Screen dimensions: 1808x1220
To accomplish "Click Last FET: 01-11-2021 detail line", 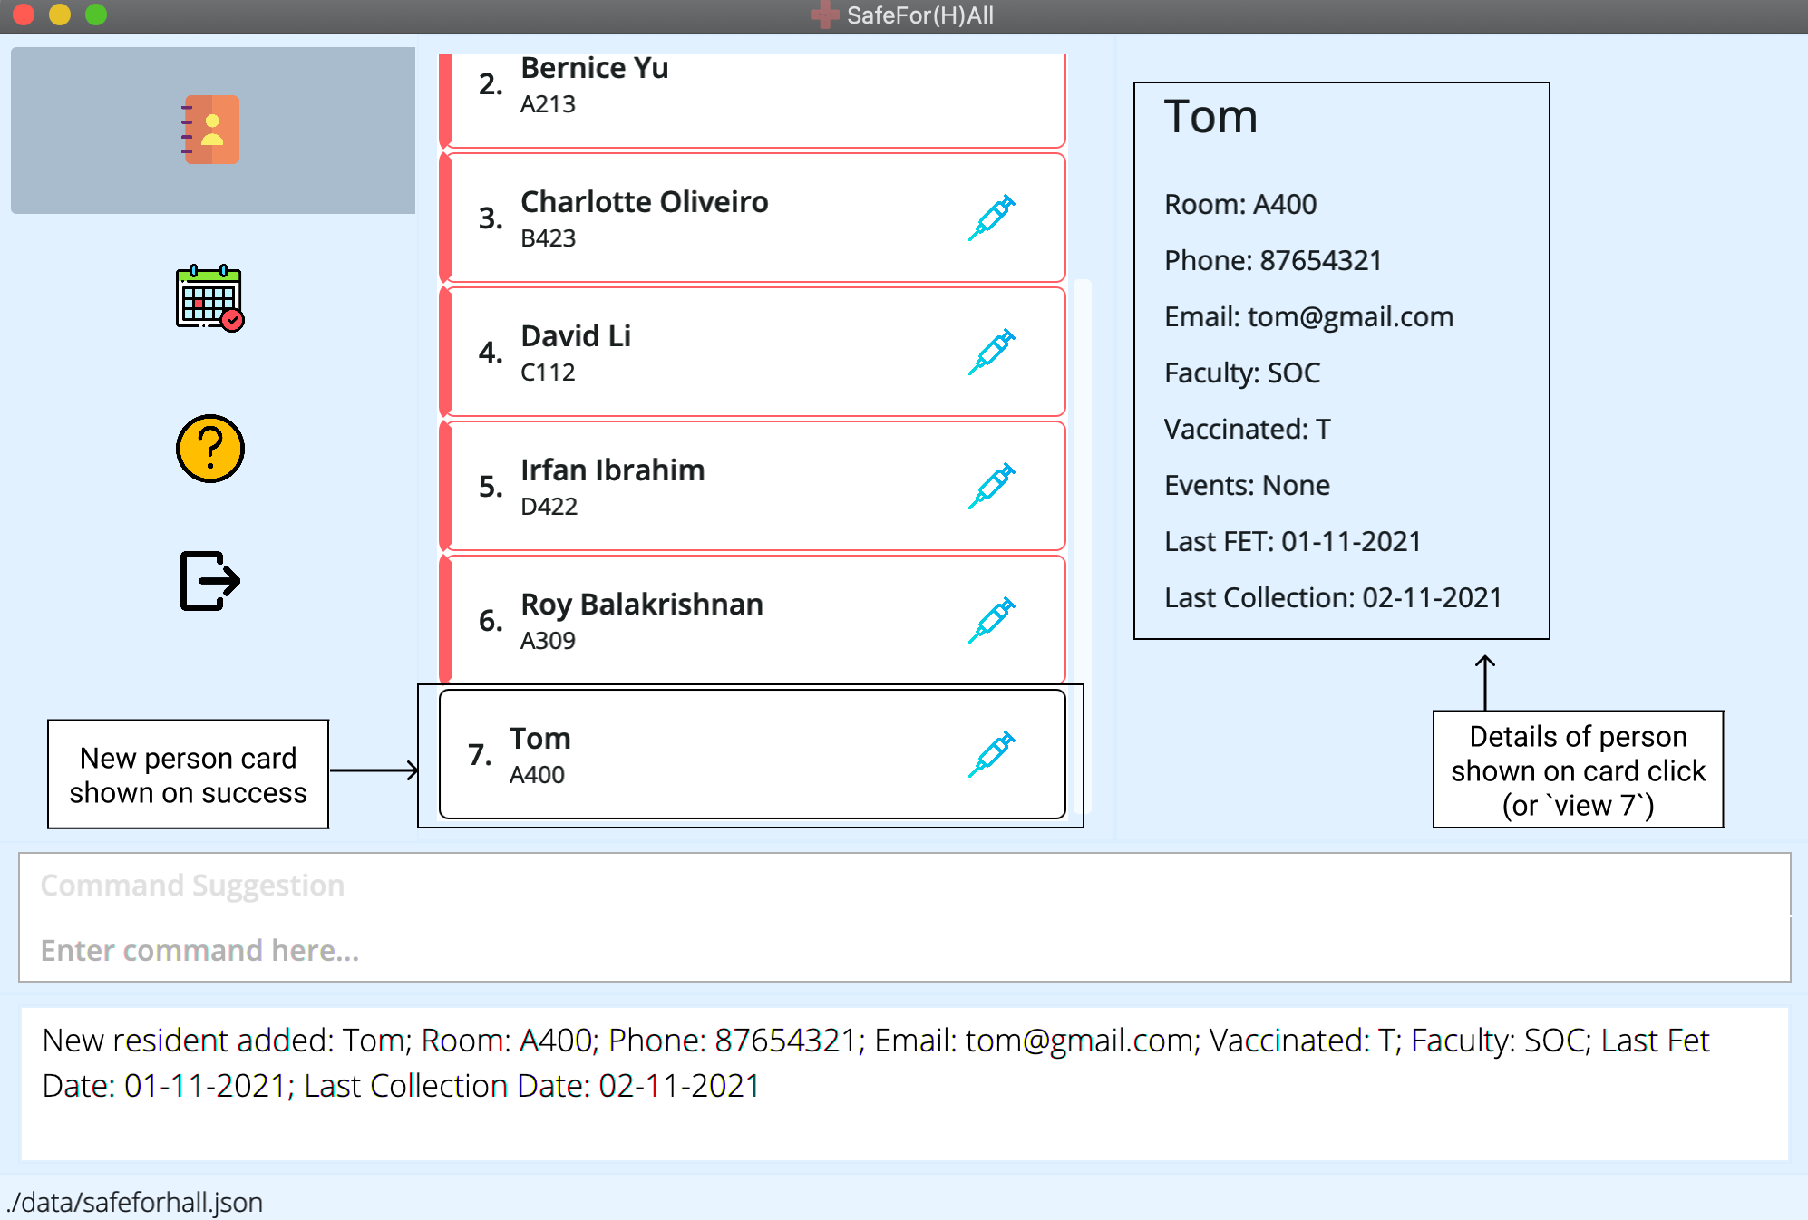I will pos(1293,541).
